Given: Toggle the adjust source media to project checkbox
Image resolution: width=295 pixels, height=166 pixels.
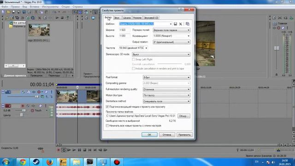Looking at the screenshot, I should (107, 107).
